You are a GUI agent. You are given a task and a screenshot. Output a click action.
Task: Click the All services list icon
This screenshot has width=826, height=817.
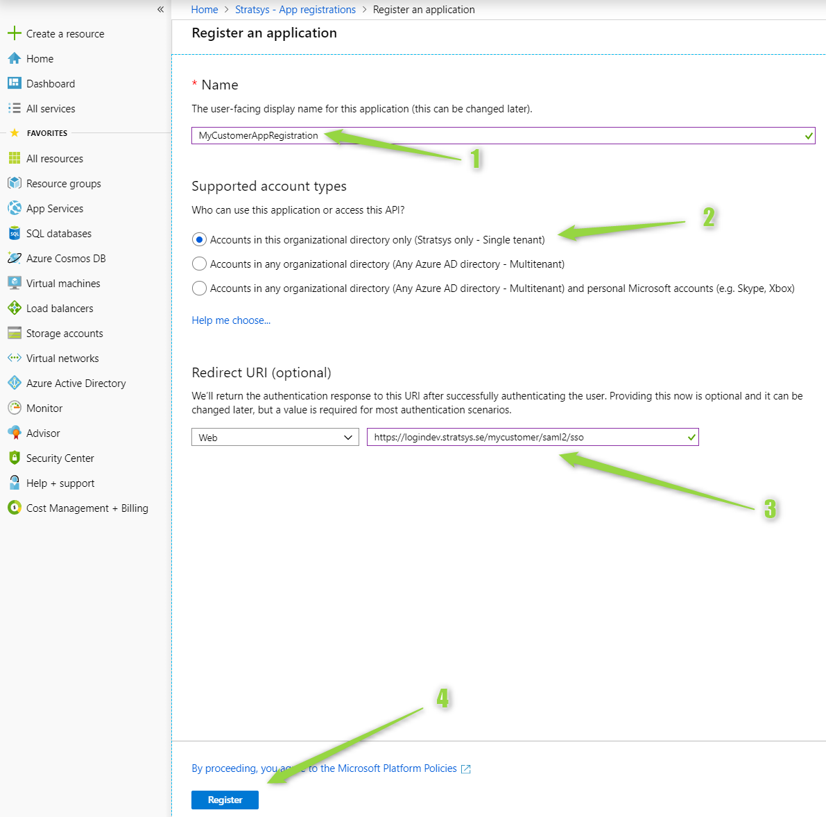tap(15, 108)
